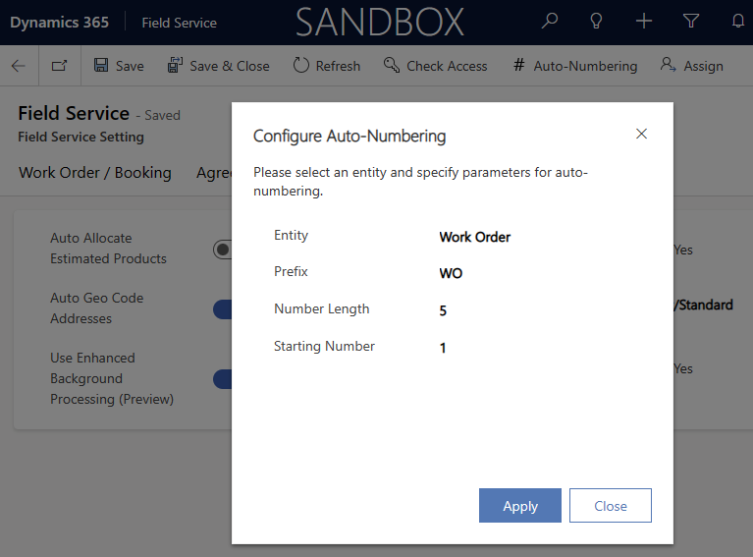Open the notifications bell icon
This screenshot has width=753, height=557.
point(738,22)
